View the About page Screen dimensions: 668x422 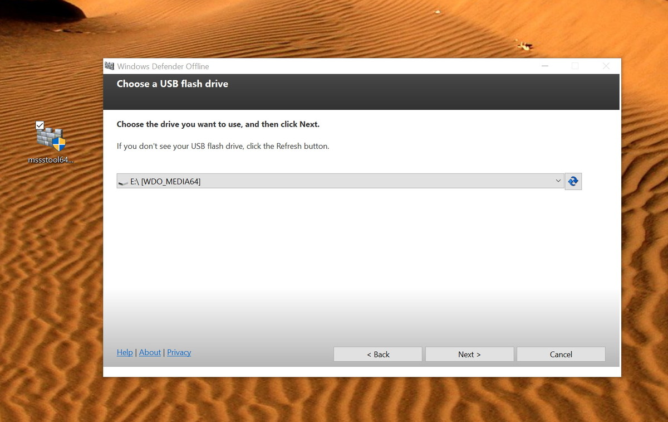(x=150, y=352)
